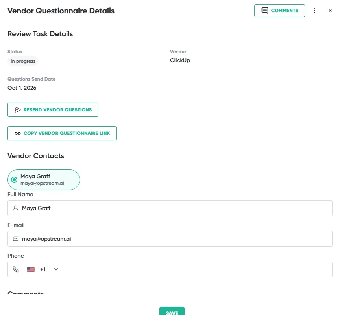The image size is (344, 315).
Task: Click the In progress status badge
Action: pyautogui.click(x=23, y=61)
